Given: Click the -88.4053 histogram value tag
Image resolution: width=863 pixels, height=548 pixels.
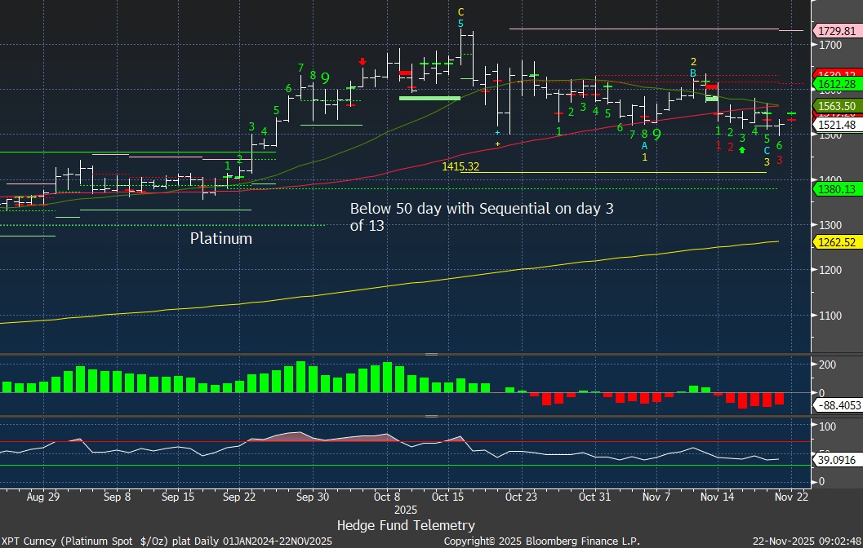Looking at the screenshot, I should [838, 403].
